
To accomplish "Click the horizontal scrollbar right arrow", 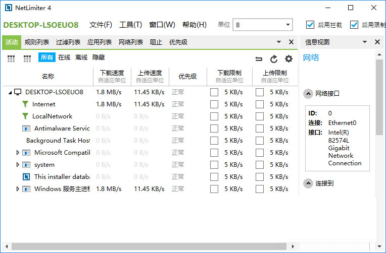I will 293,246.
